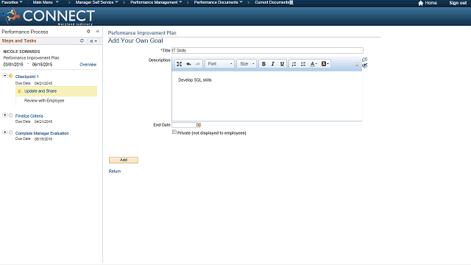Click the Sign out link
The width and height of the screenshot is (471, 265).
click(x=458, y=3)
